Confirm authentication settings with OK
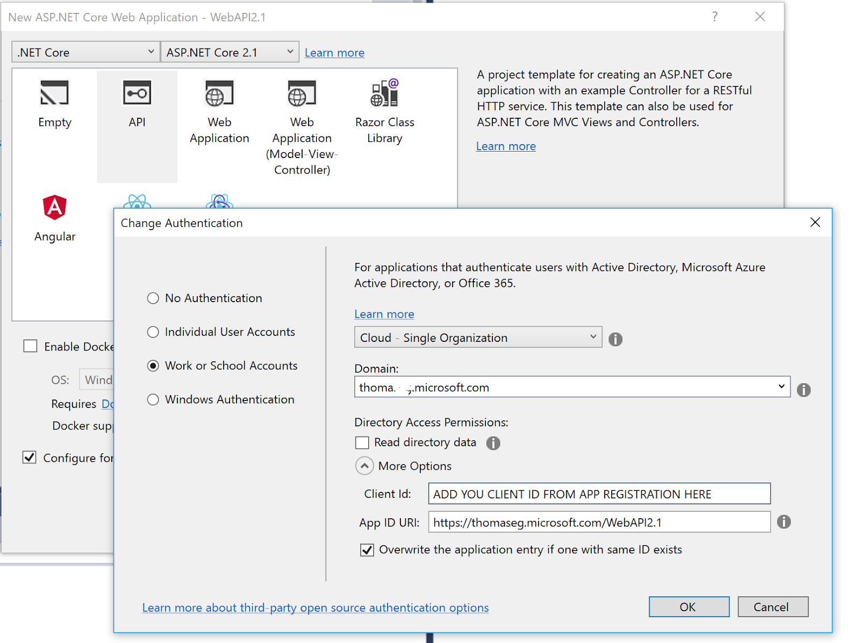 pos(689,607)
